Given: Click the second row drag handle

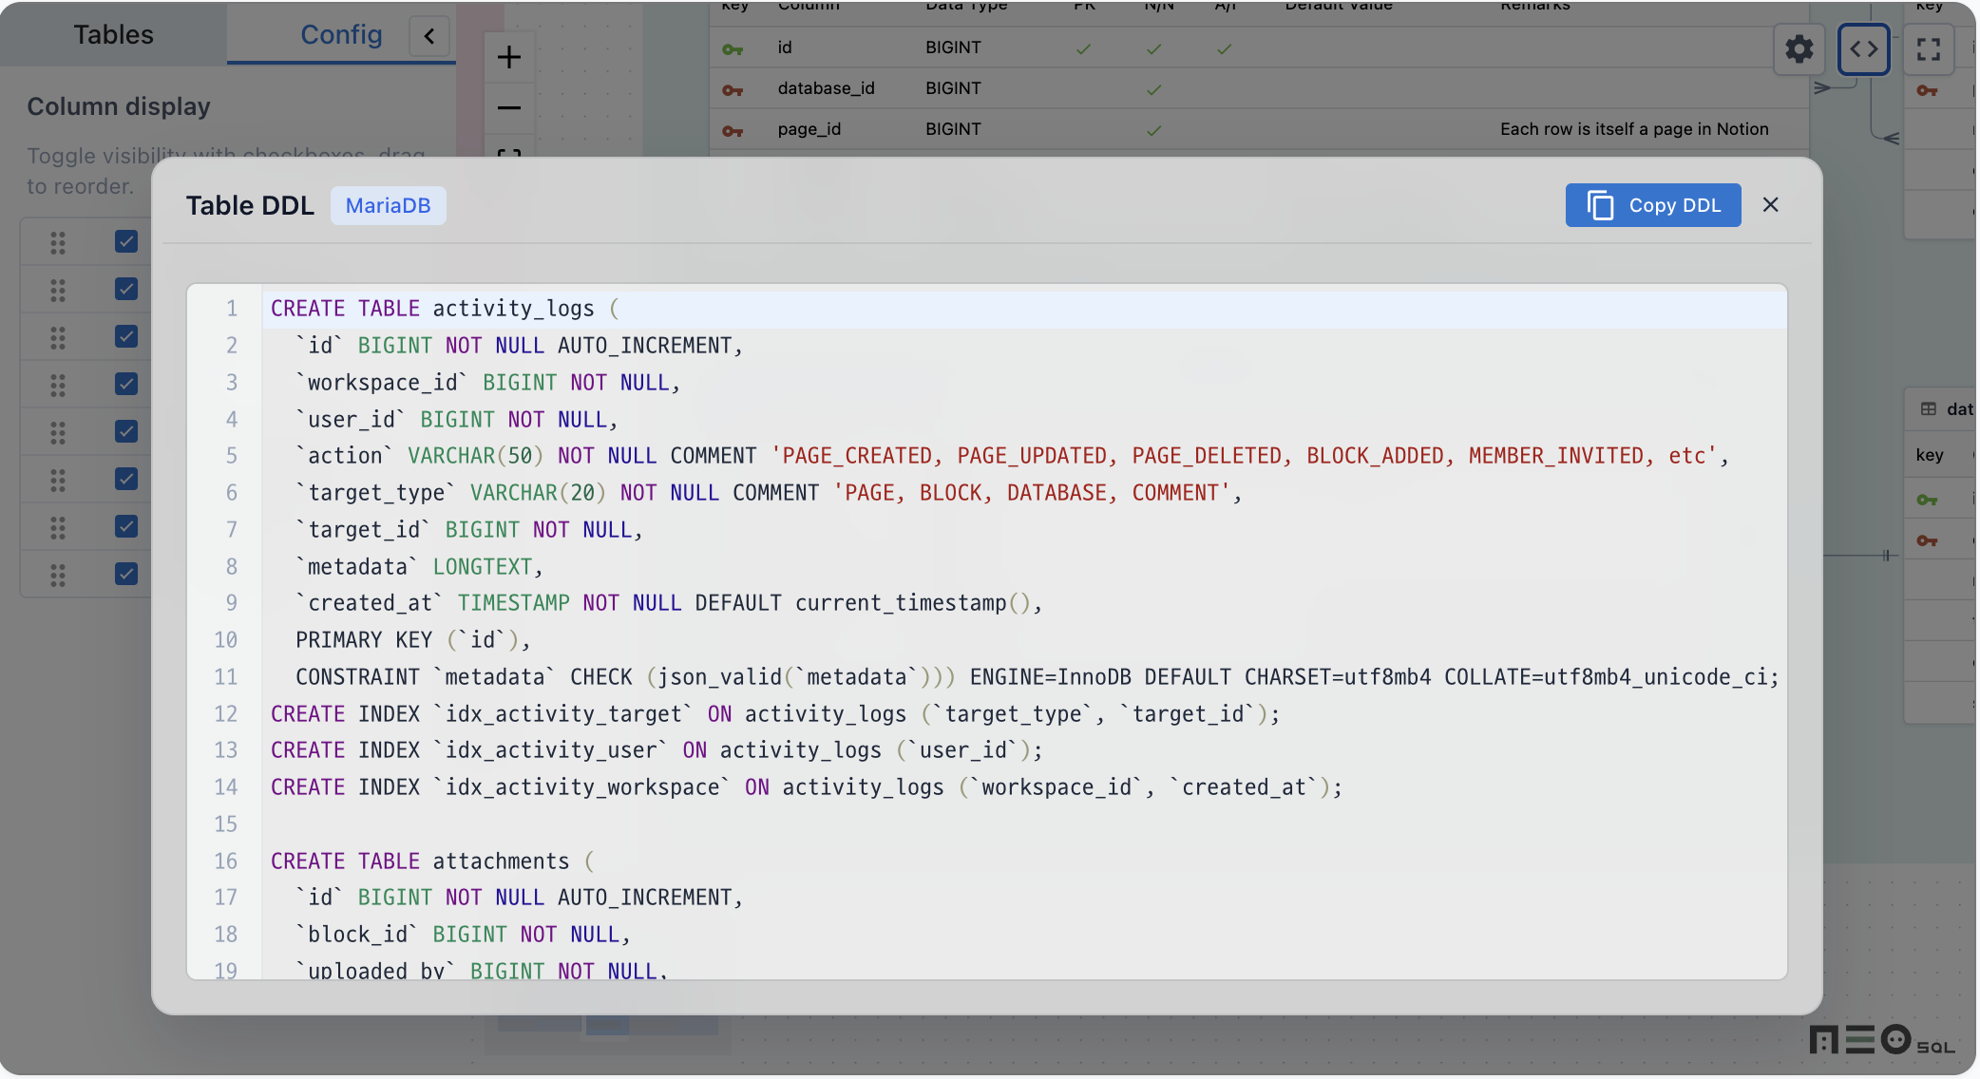Looking at the screenshot, I should [x=58, y=290].
